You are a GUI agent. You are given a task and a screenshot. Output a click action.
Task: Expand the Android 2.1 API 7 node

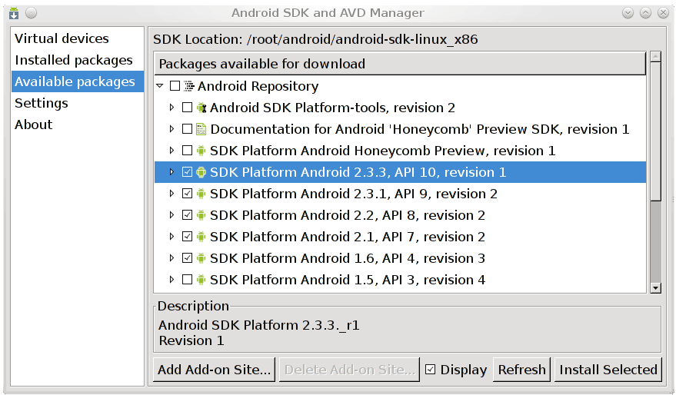pos(172,237)
